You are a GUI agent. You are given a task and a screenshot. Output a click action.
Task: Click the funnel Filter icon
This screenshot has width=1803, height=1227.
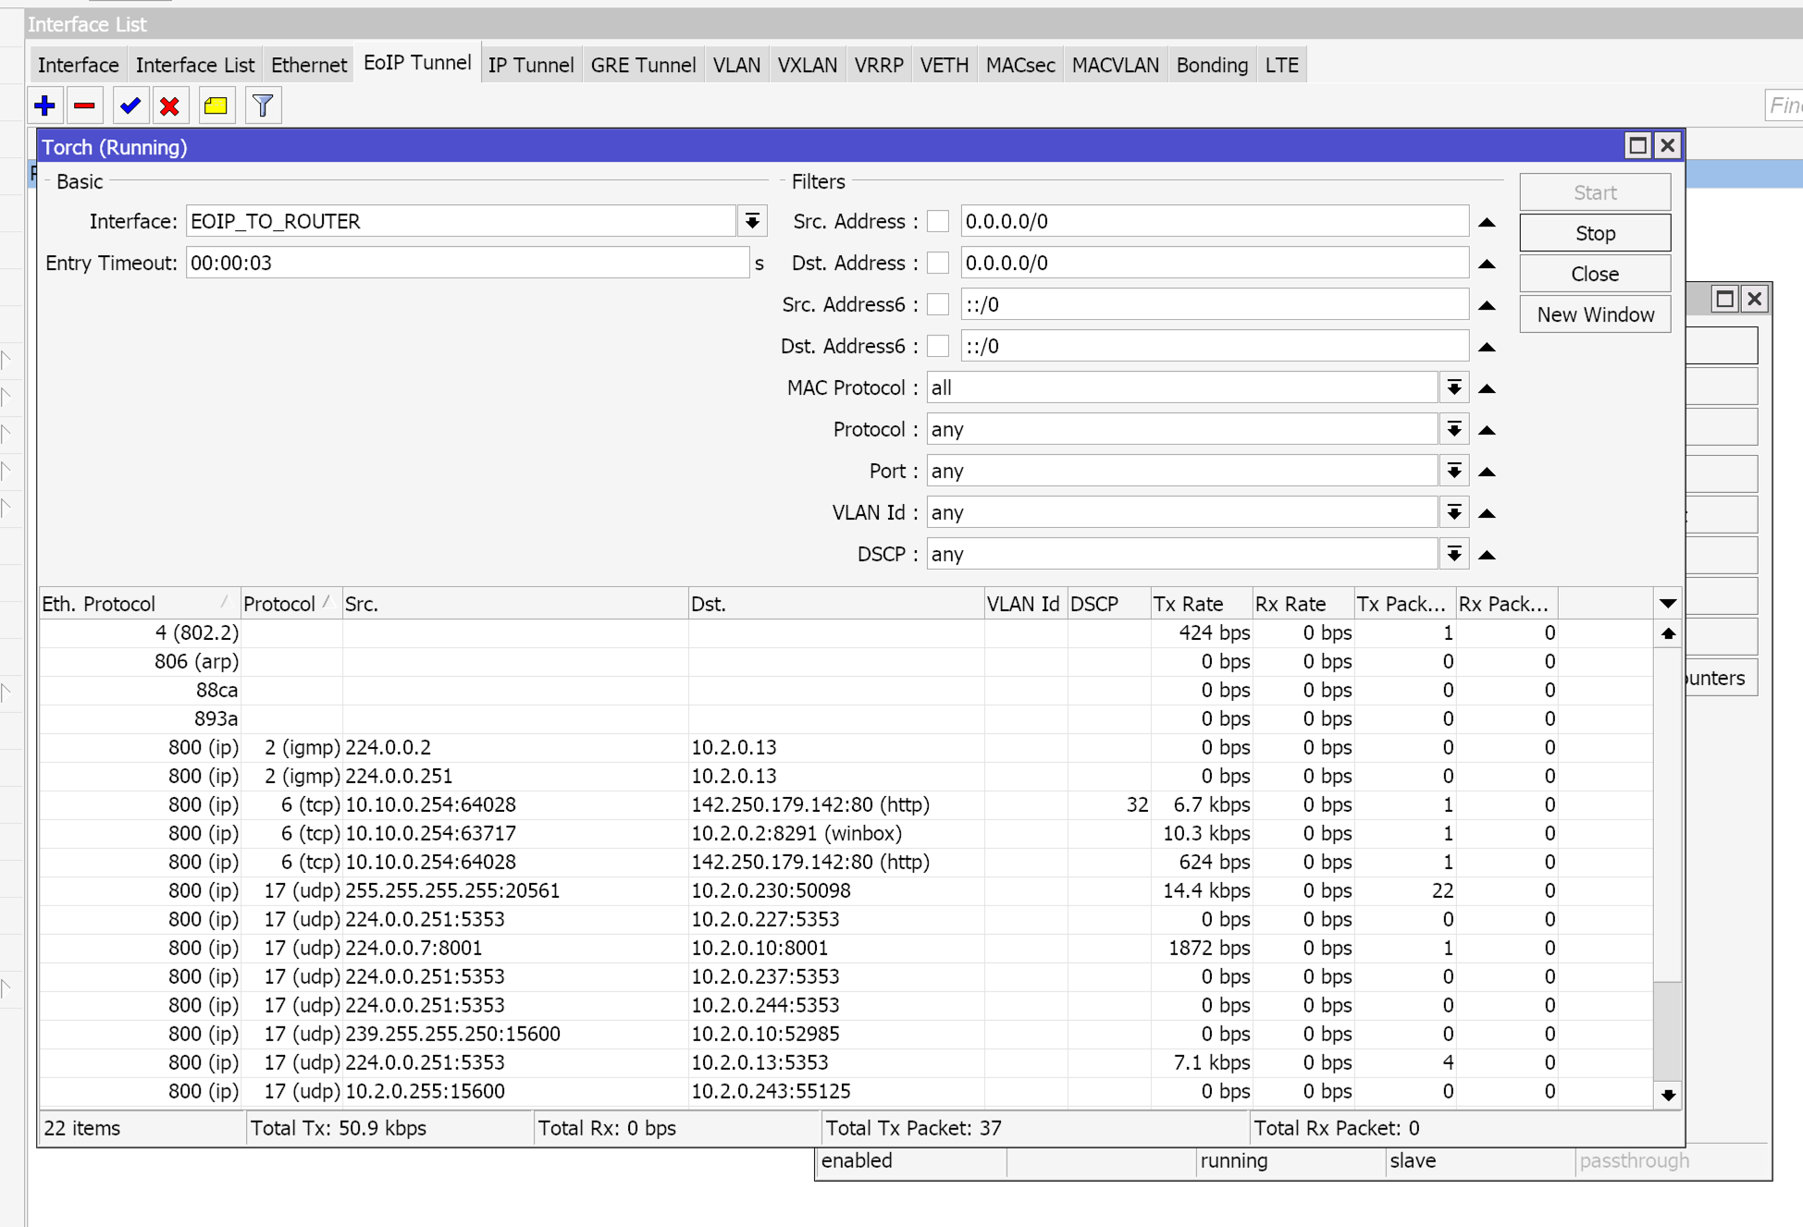pos(263,106)
